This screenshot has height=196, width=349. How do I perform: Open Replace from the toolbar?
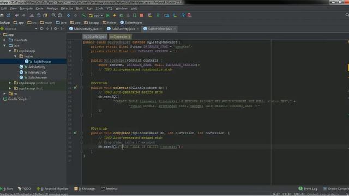click(x=60, y=15)
